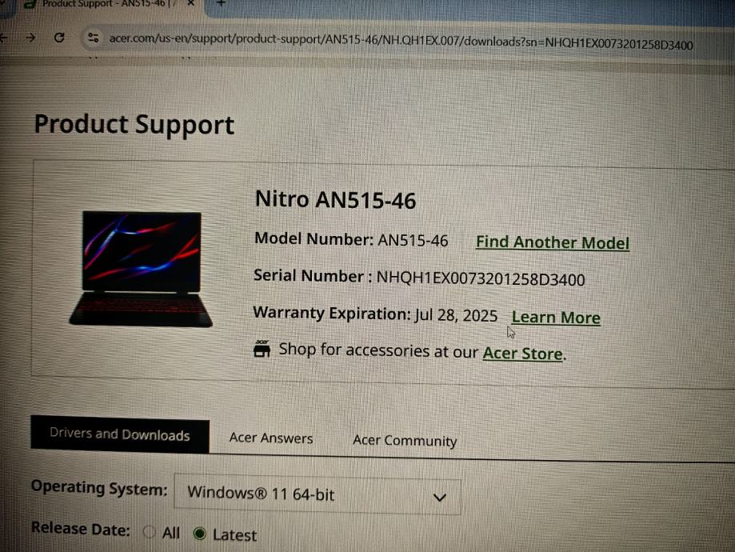735x552 pixels.
Task: Open the warranty Learn More link
Action: pos(556,318)
